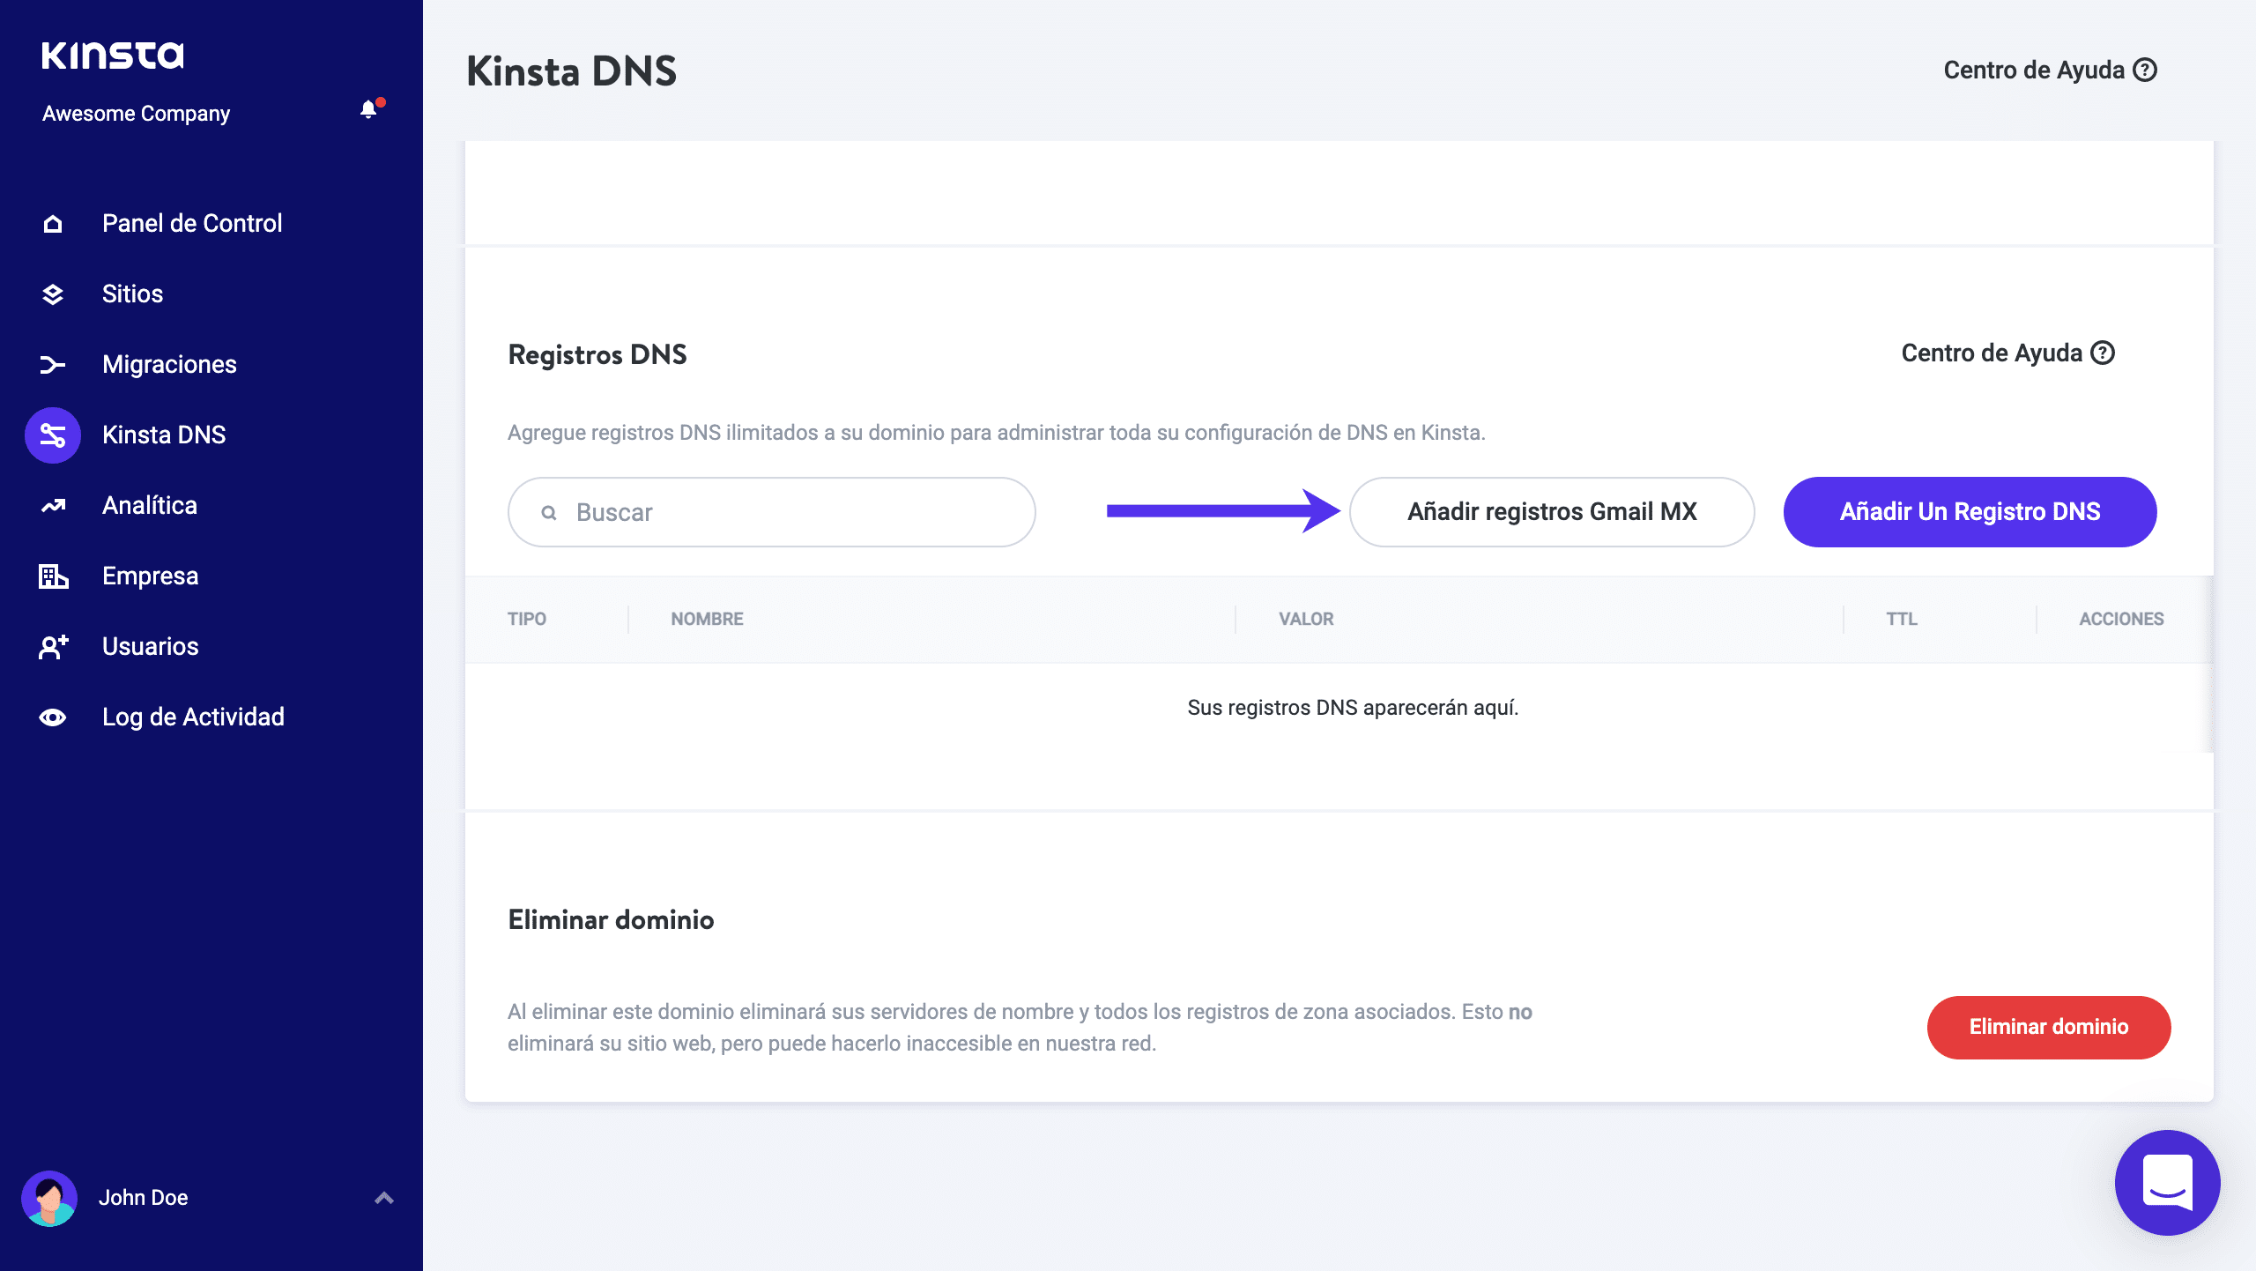
Task: Open Centro de Ayuda in Registros DNS
Action: [2007, 353]
